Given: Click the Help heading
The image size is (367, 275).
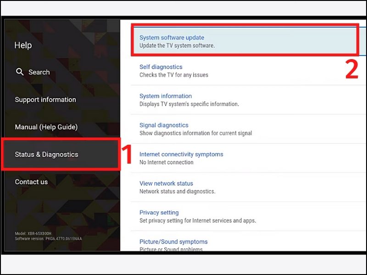Looking at the screenshot, I should click(23, 45).
